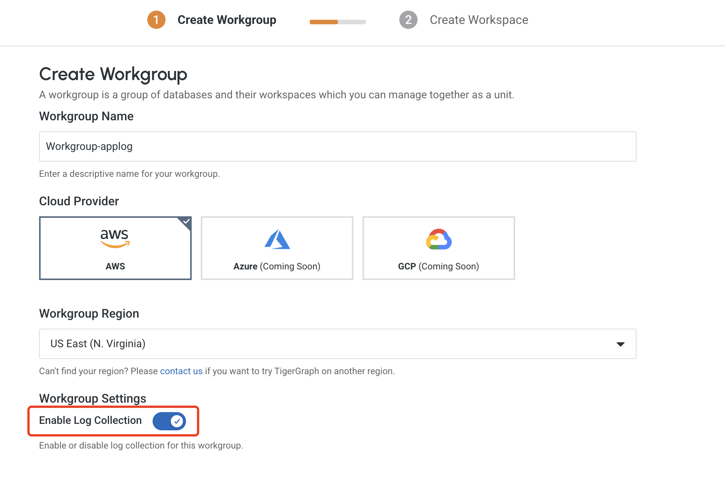Click the dropdown arrow on Workgroup Region
The width and height of the screenshot is (725, 488).
tap(621, 344)
